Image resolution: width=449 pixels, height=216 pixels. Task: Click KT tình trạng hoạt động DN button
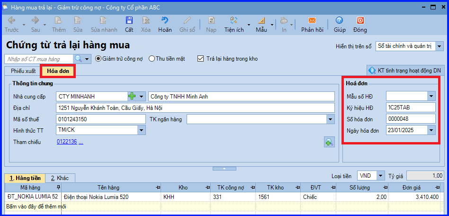pyautogui.click(x=405, y=70)
